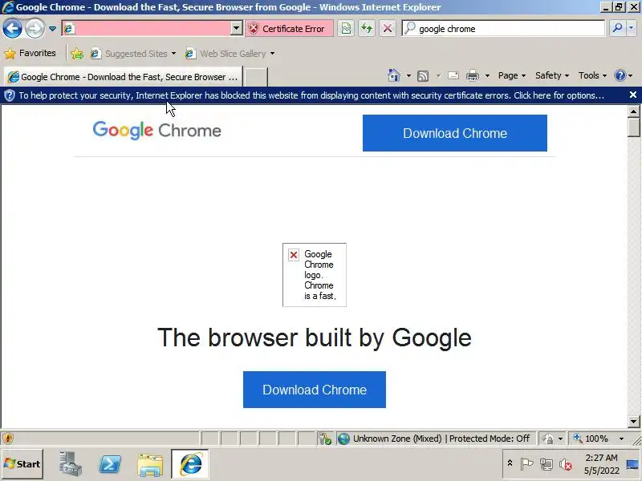
Task: Expand the zoom level dropdown arrow
Action: click(621, 439)
